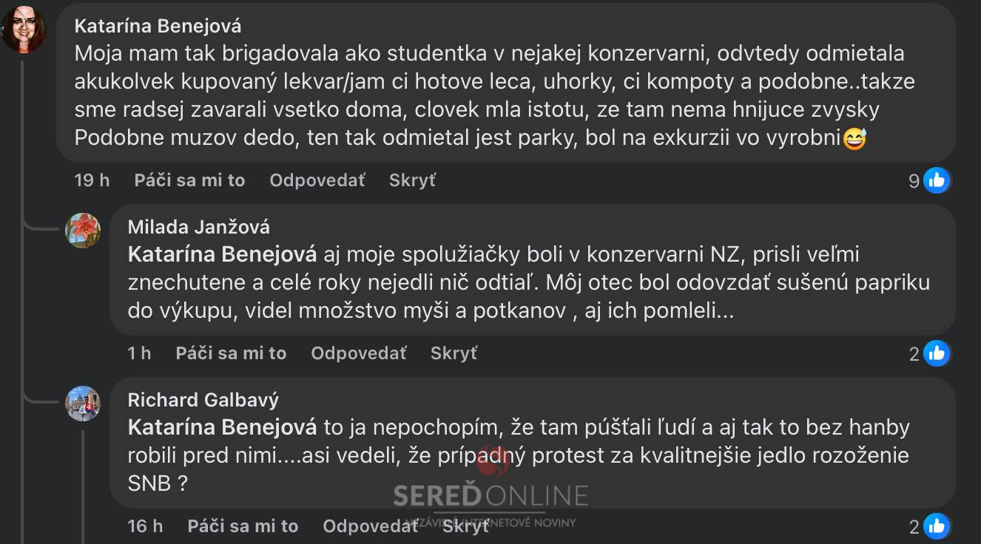Open the Richard Galbavý author name link
Viewport: 981px width, 544px height.
pos(203,400)
